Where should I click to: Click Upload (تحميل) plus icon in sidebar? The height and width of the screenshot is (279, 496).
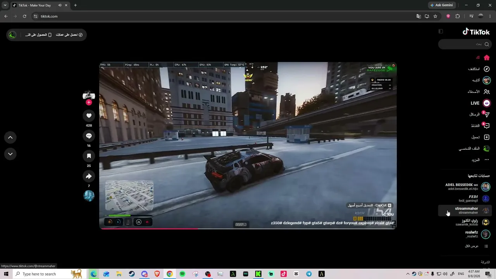pos(480,137)
